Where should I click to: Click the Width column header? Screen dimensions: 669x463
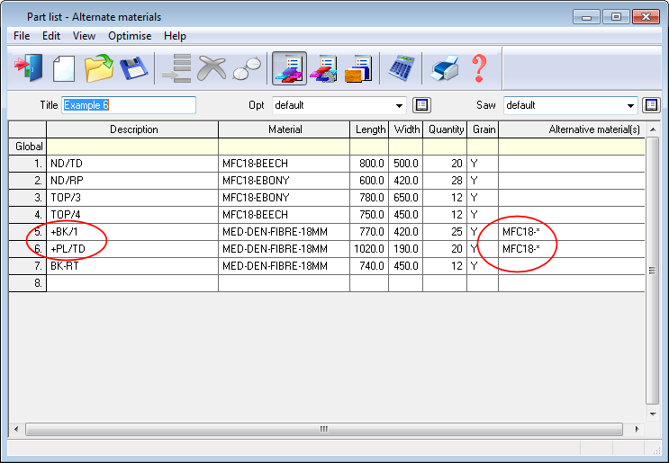coord(406,129)
